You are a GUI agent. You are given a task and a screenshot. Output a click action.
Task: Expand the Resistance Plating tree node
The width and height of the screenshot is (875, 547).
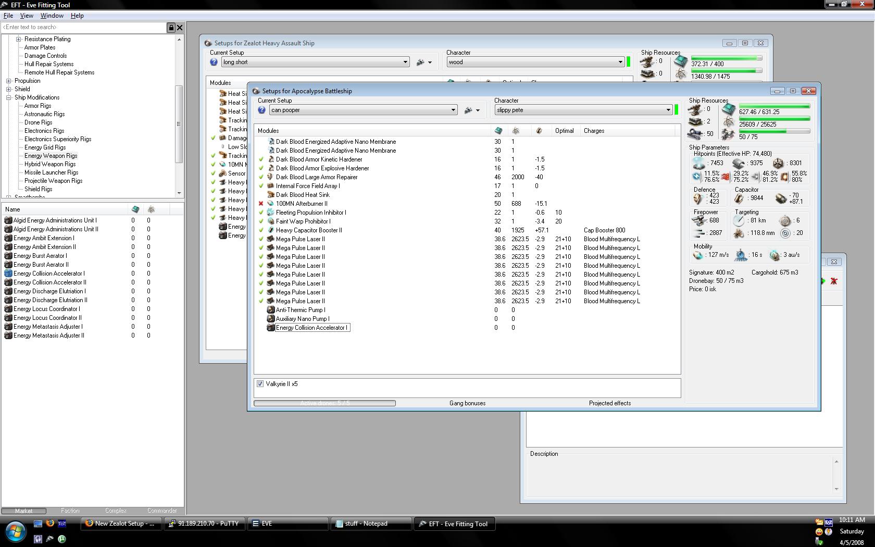(19, 39)
